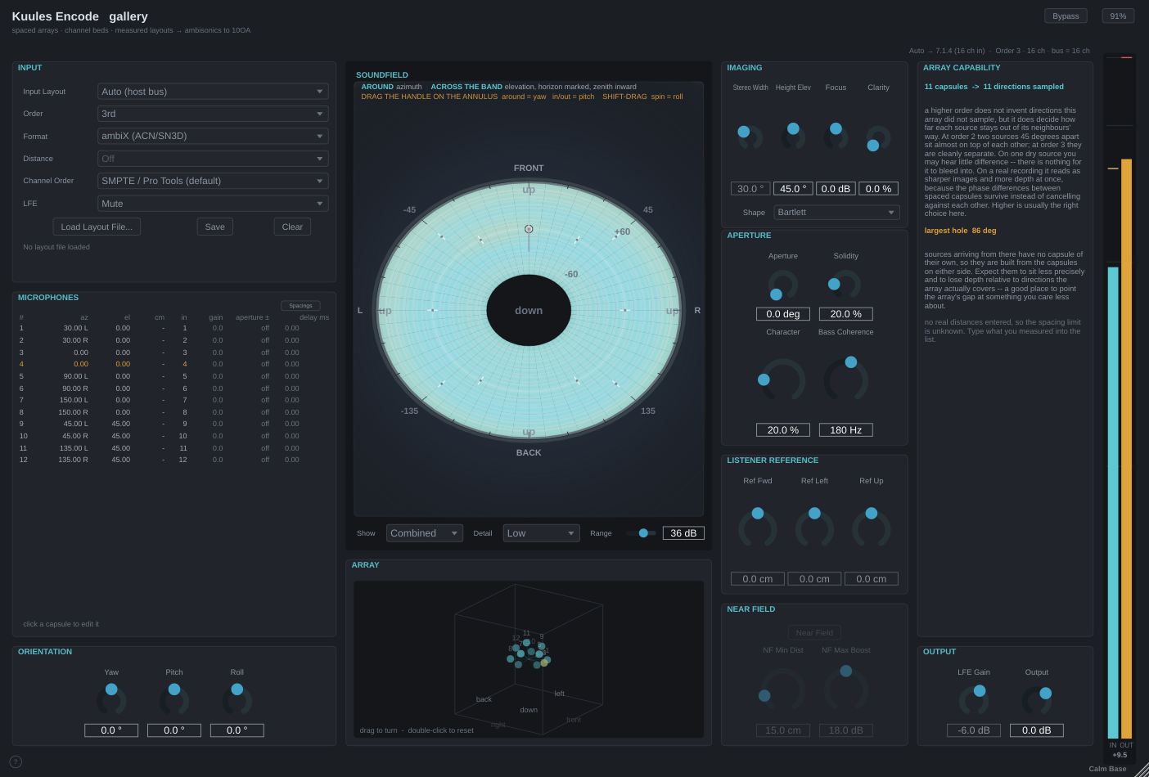Click the Focus knob
1149x777 pixels.
[836, 137]
